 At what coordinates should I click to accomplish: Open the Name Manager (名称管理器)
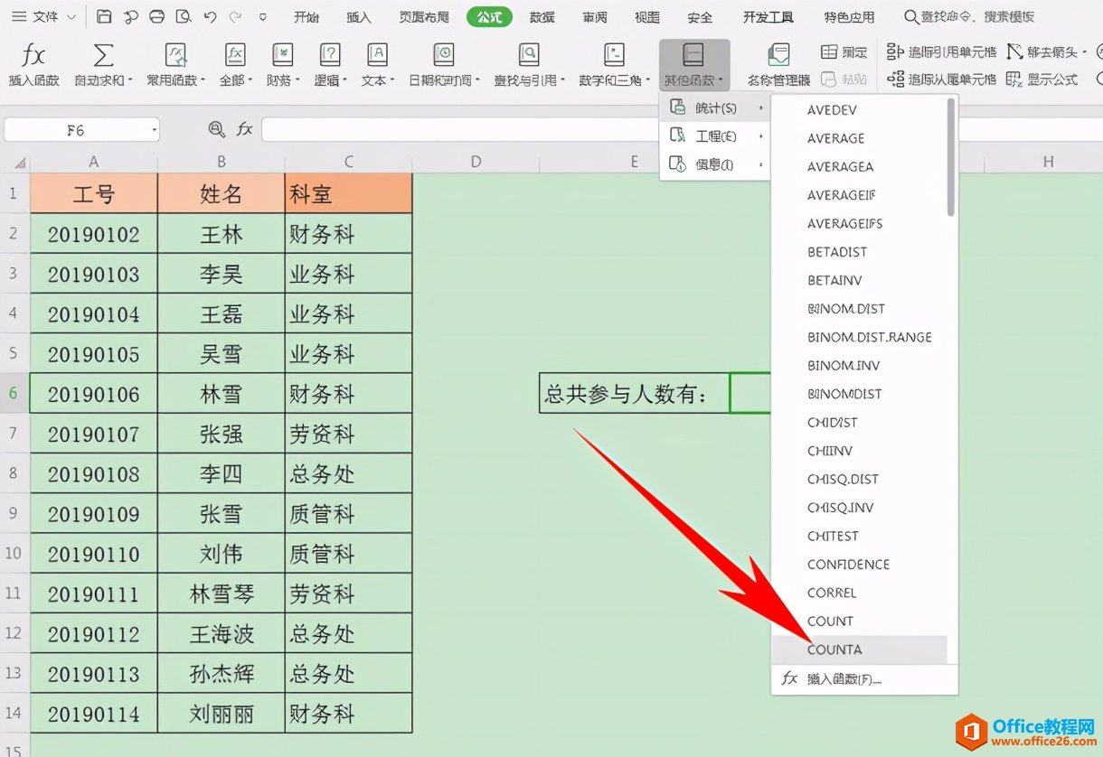click(x=778, y=63)
